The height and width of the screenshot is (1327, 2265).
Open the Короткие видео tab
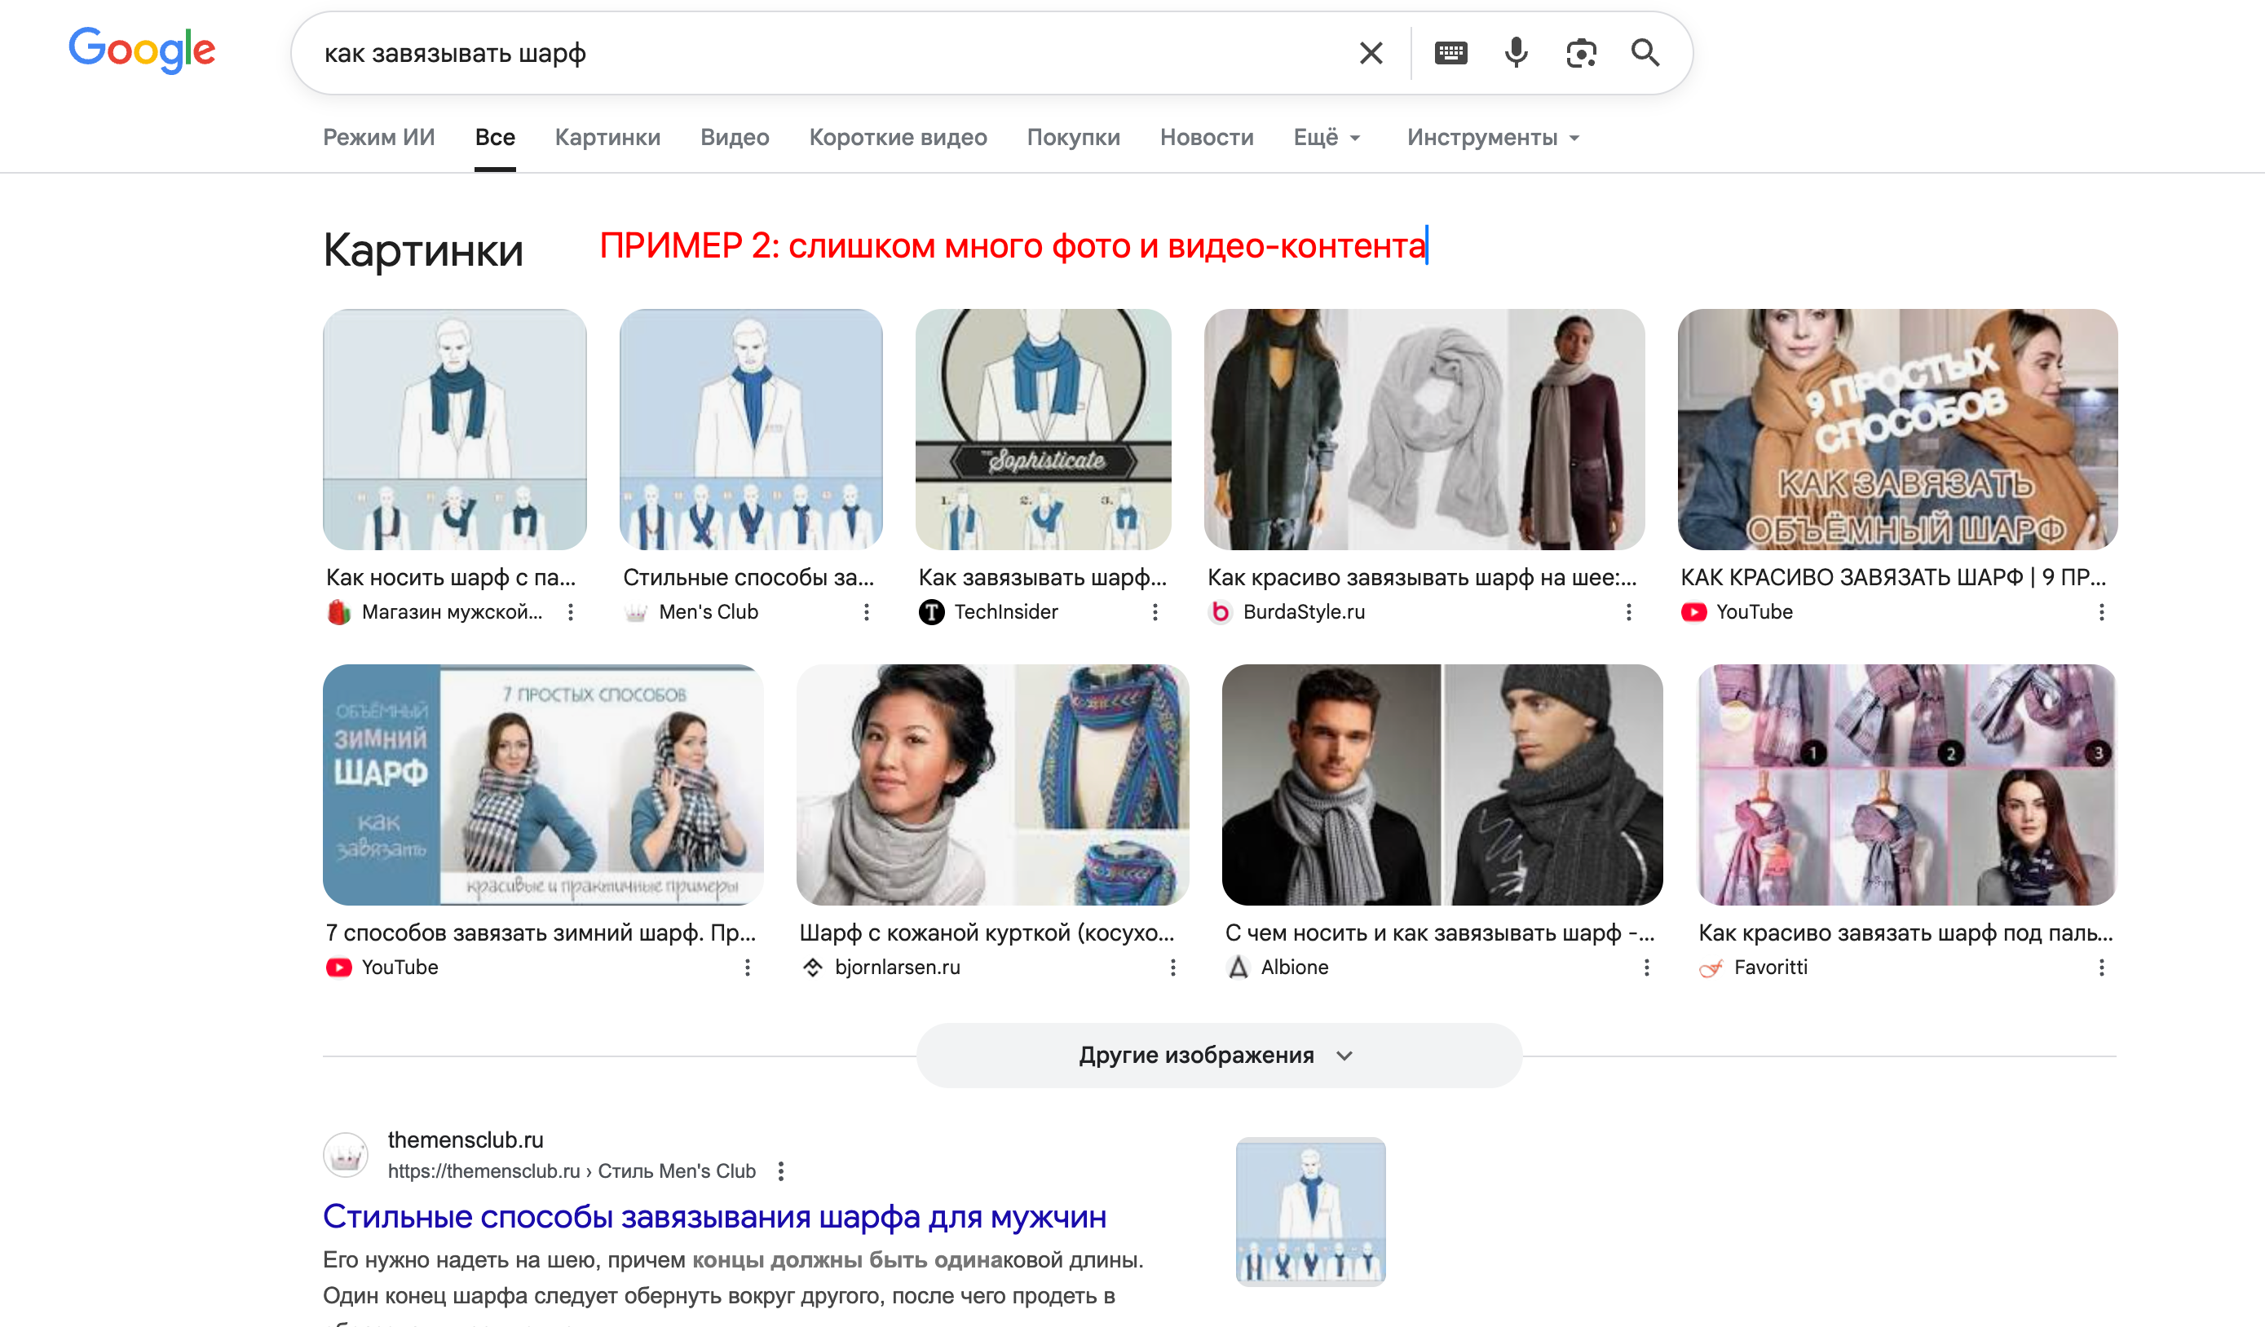pos(898,138)
